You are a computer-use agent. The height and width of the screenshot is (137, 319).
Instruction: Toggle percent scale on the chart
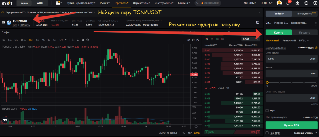pyautogui.click(x=183, y=133)
